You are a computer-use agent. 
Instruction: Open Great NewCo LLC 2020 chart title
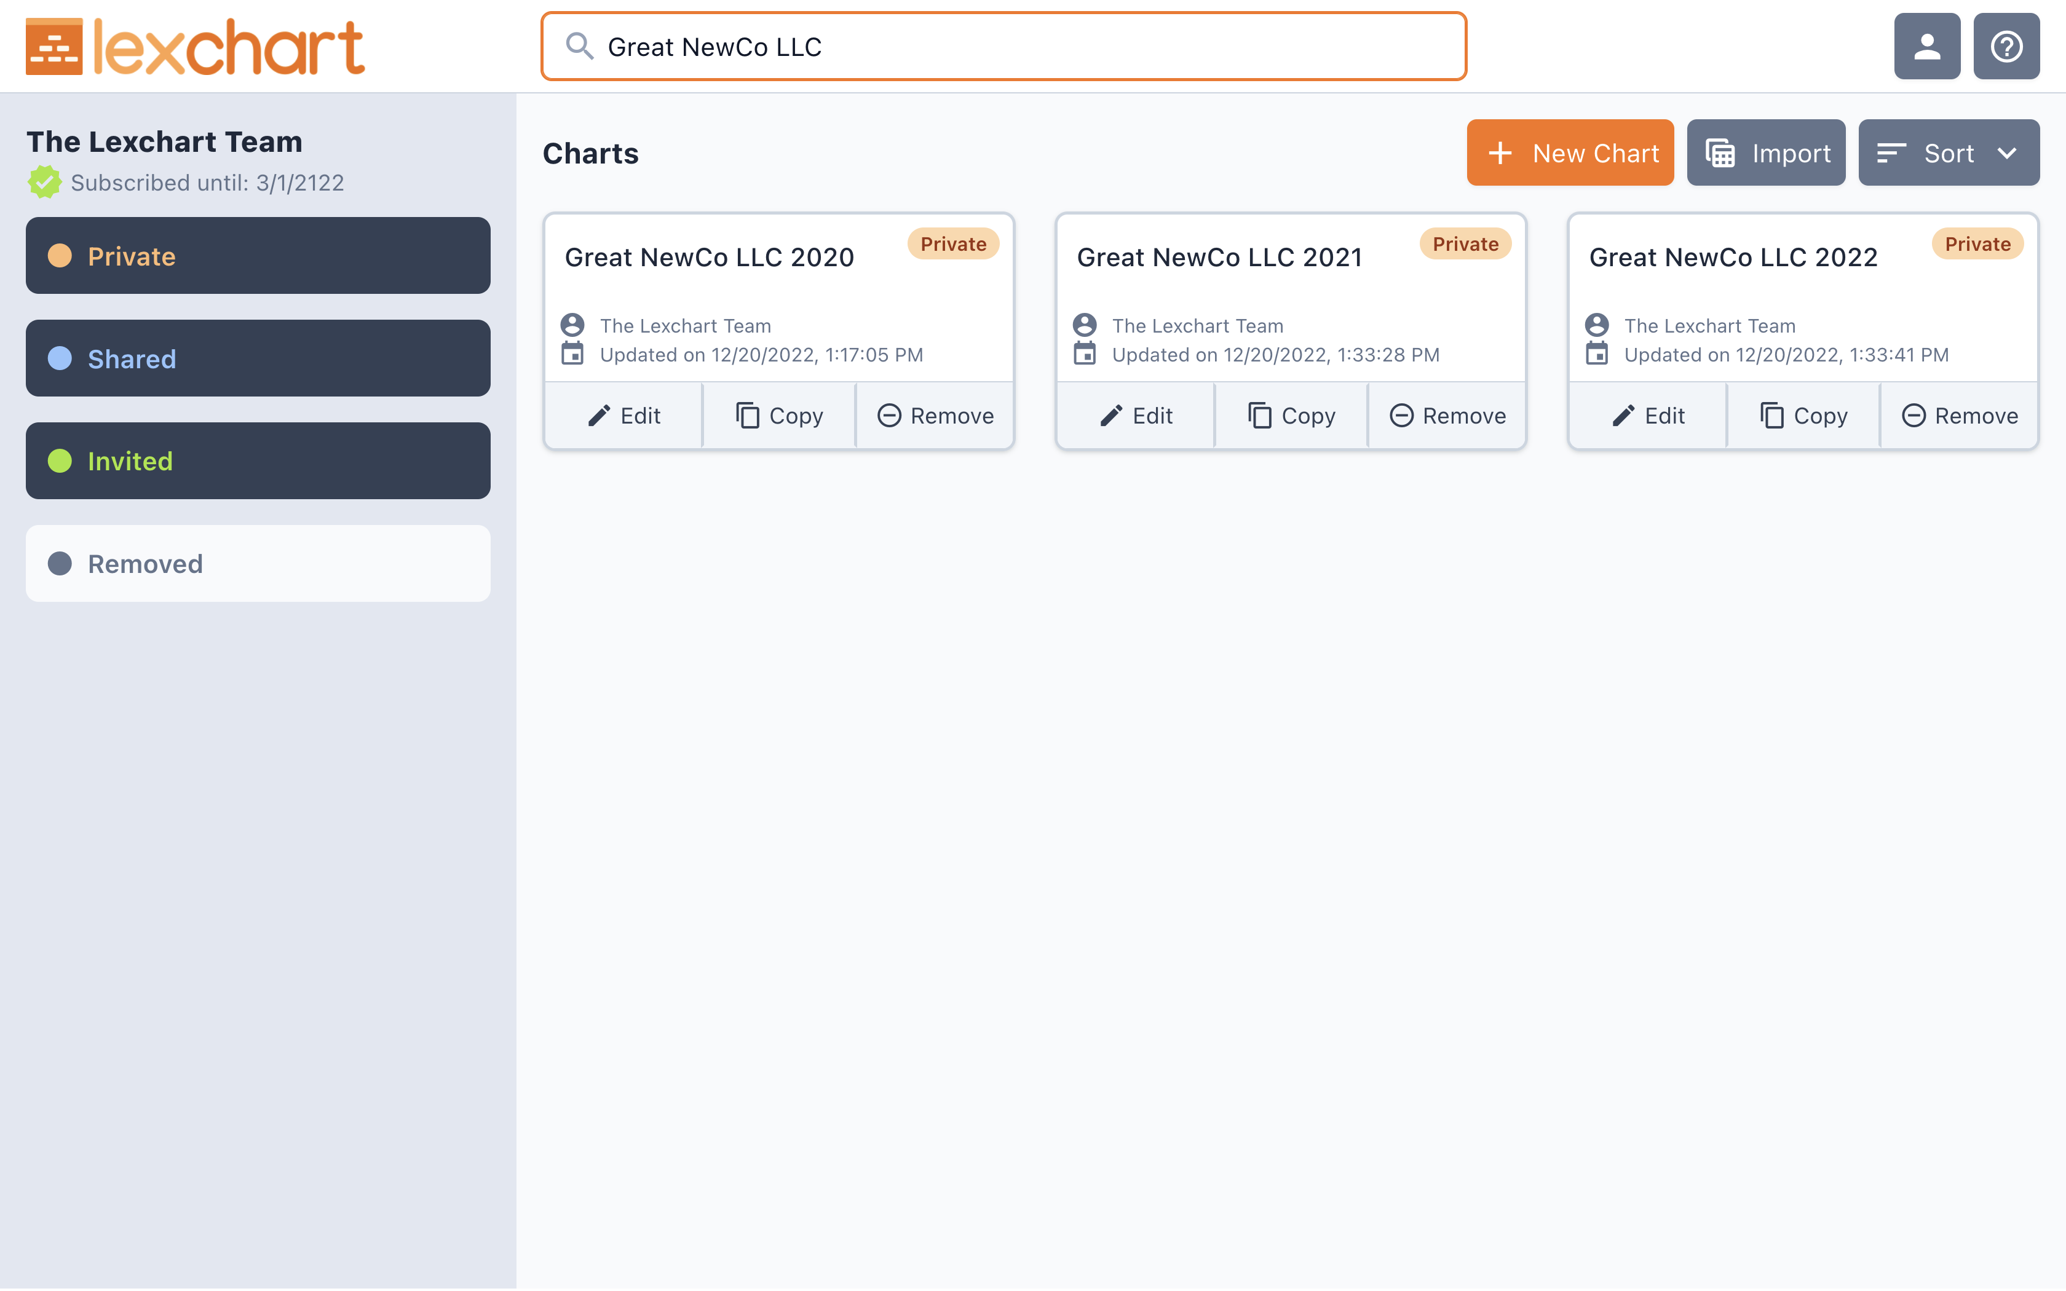tap(710, 257)
